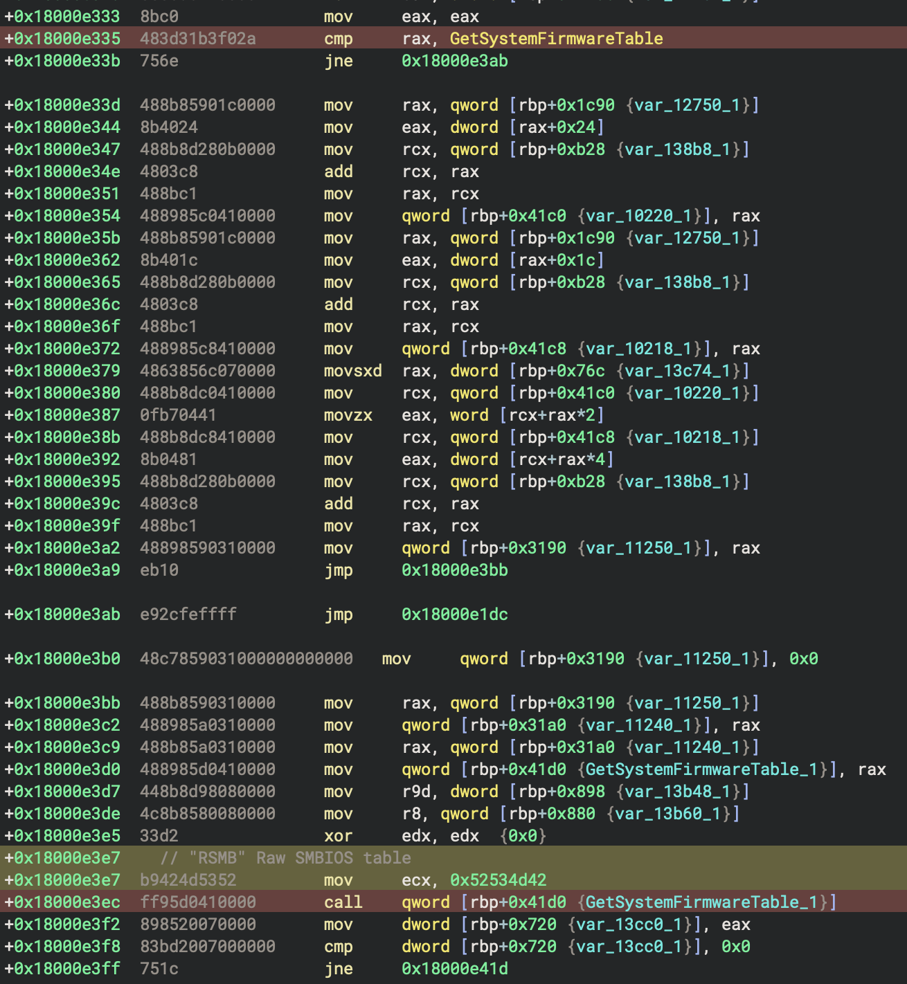Select address +0x18000e33d
907x984 pixels.
pyautogui.click(x=62, y=104)
